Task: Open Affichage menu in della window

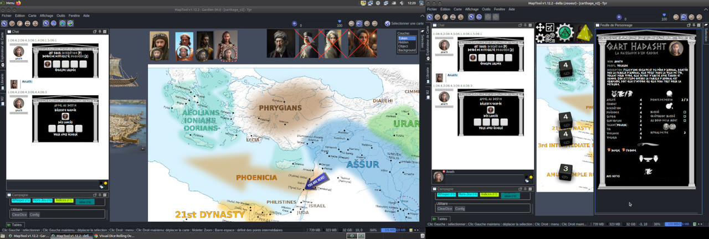Action: click(472, 9)
